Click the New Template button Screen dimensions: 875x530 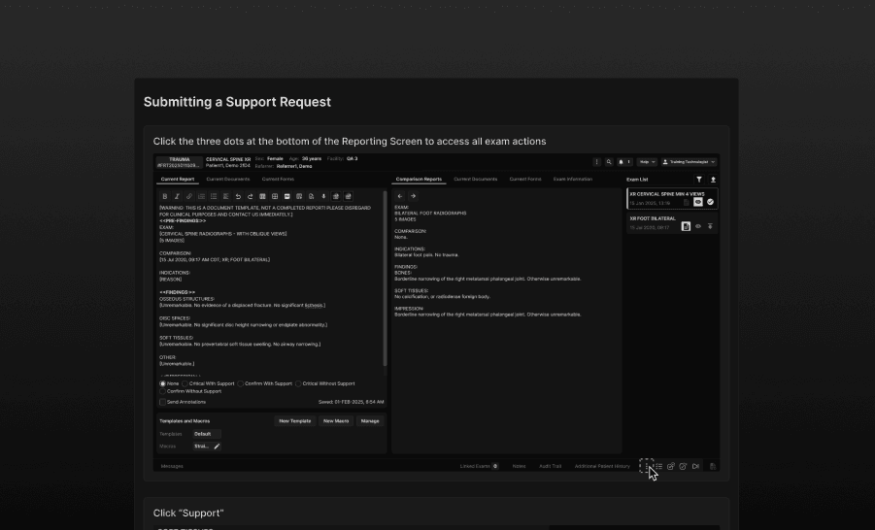tap(294, 421)
